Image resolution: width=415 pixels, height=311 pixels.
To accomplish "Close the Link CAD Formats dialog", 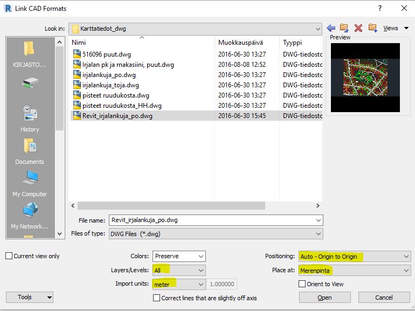I will (404, 8).
